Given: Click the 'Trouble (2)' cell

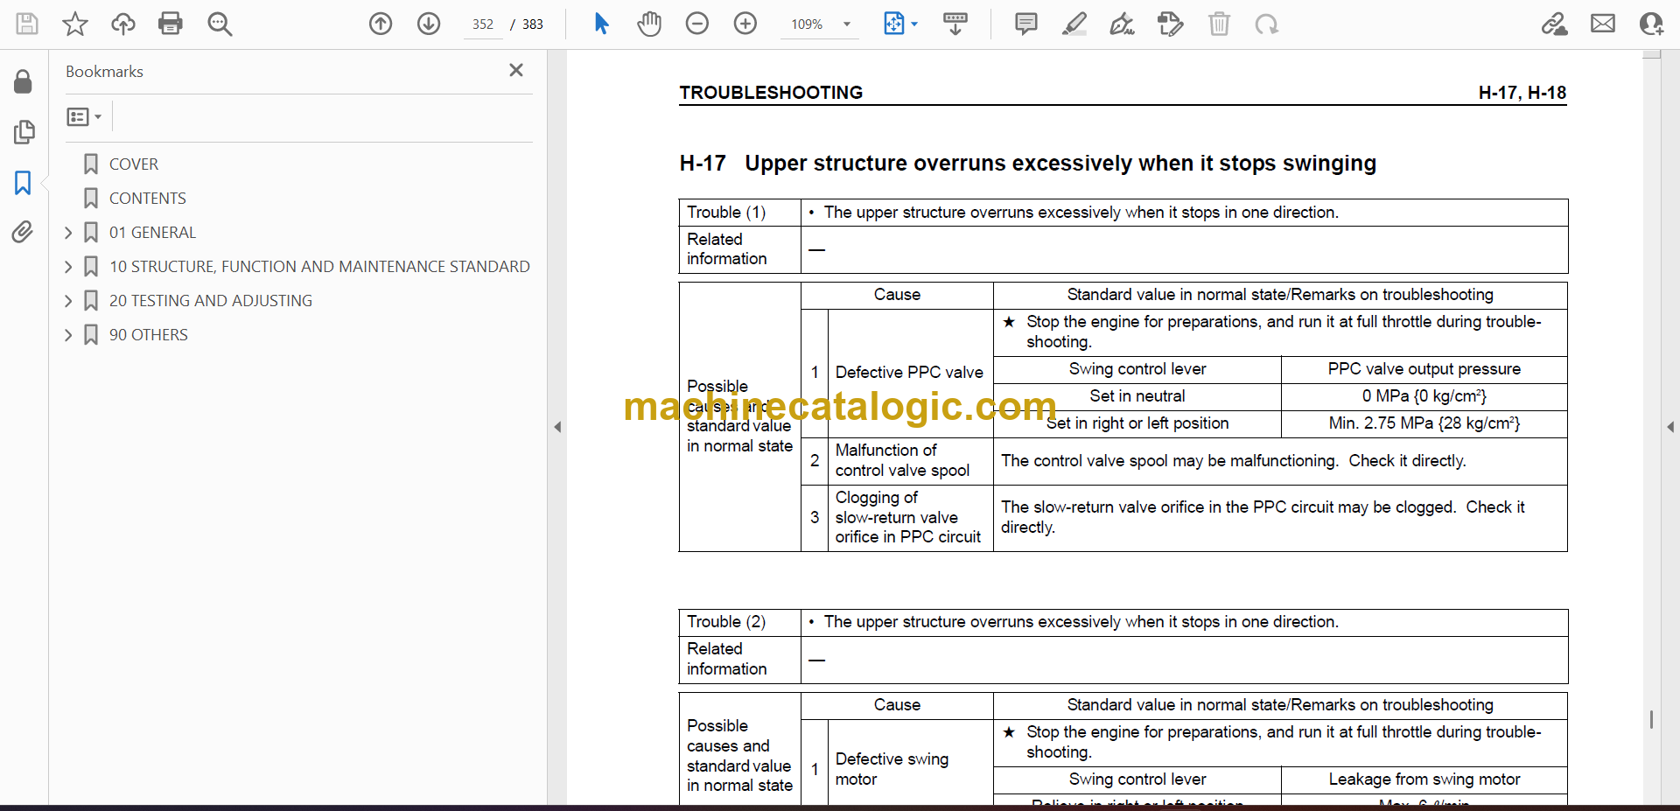Looking at the screenshot, I should (x=739, y=622).
